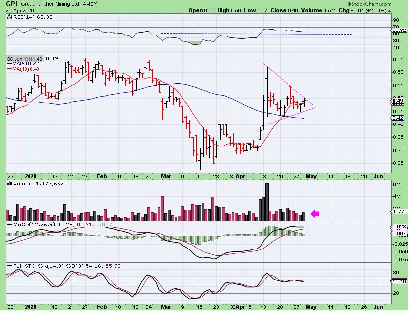This screenshot has width=408, height=311.
Task: Click the Close 0.49 value
Action: (x=284, y=11)
